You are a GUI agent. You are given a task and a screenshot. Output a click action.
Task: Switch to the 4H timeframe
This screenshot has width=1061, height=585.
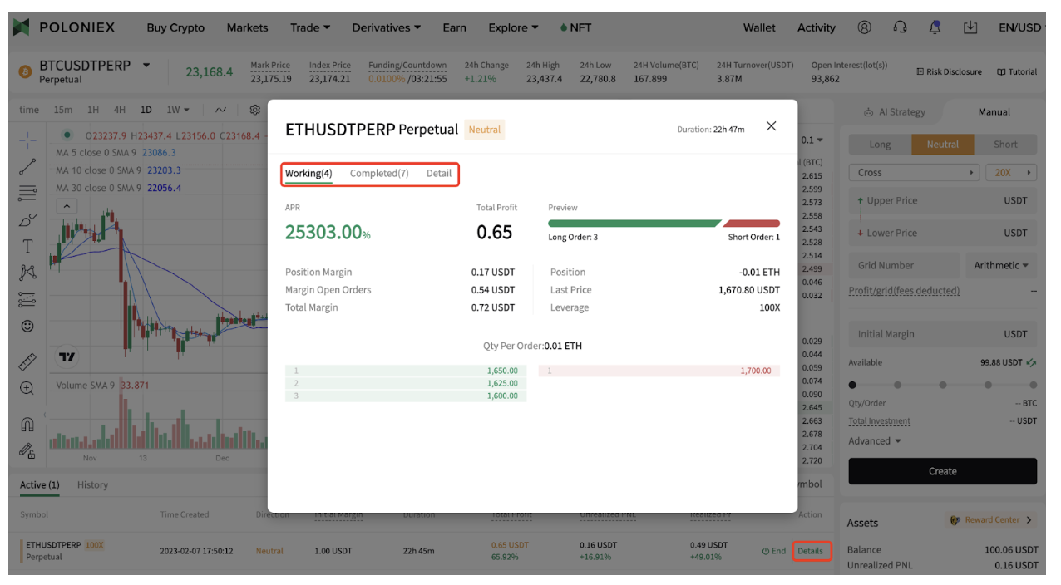pyautogui.click(x=120, y=110)
